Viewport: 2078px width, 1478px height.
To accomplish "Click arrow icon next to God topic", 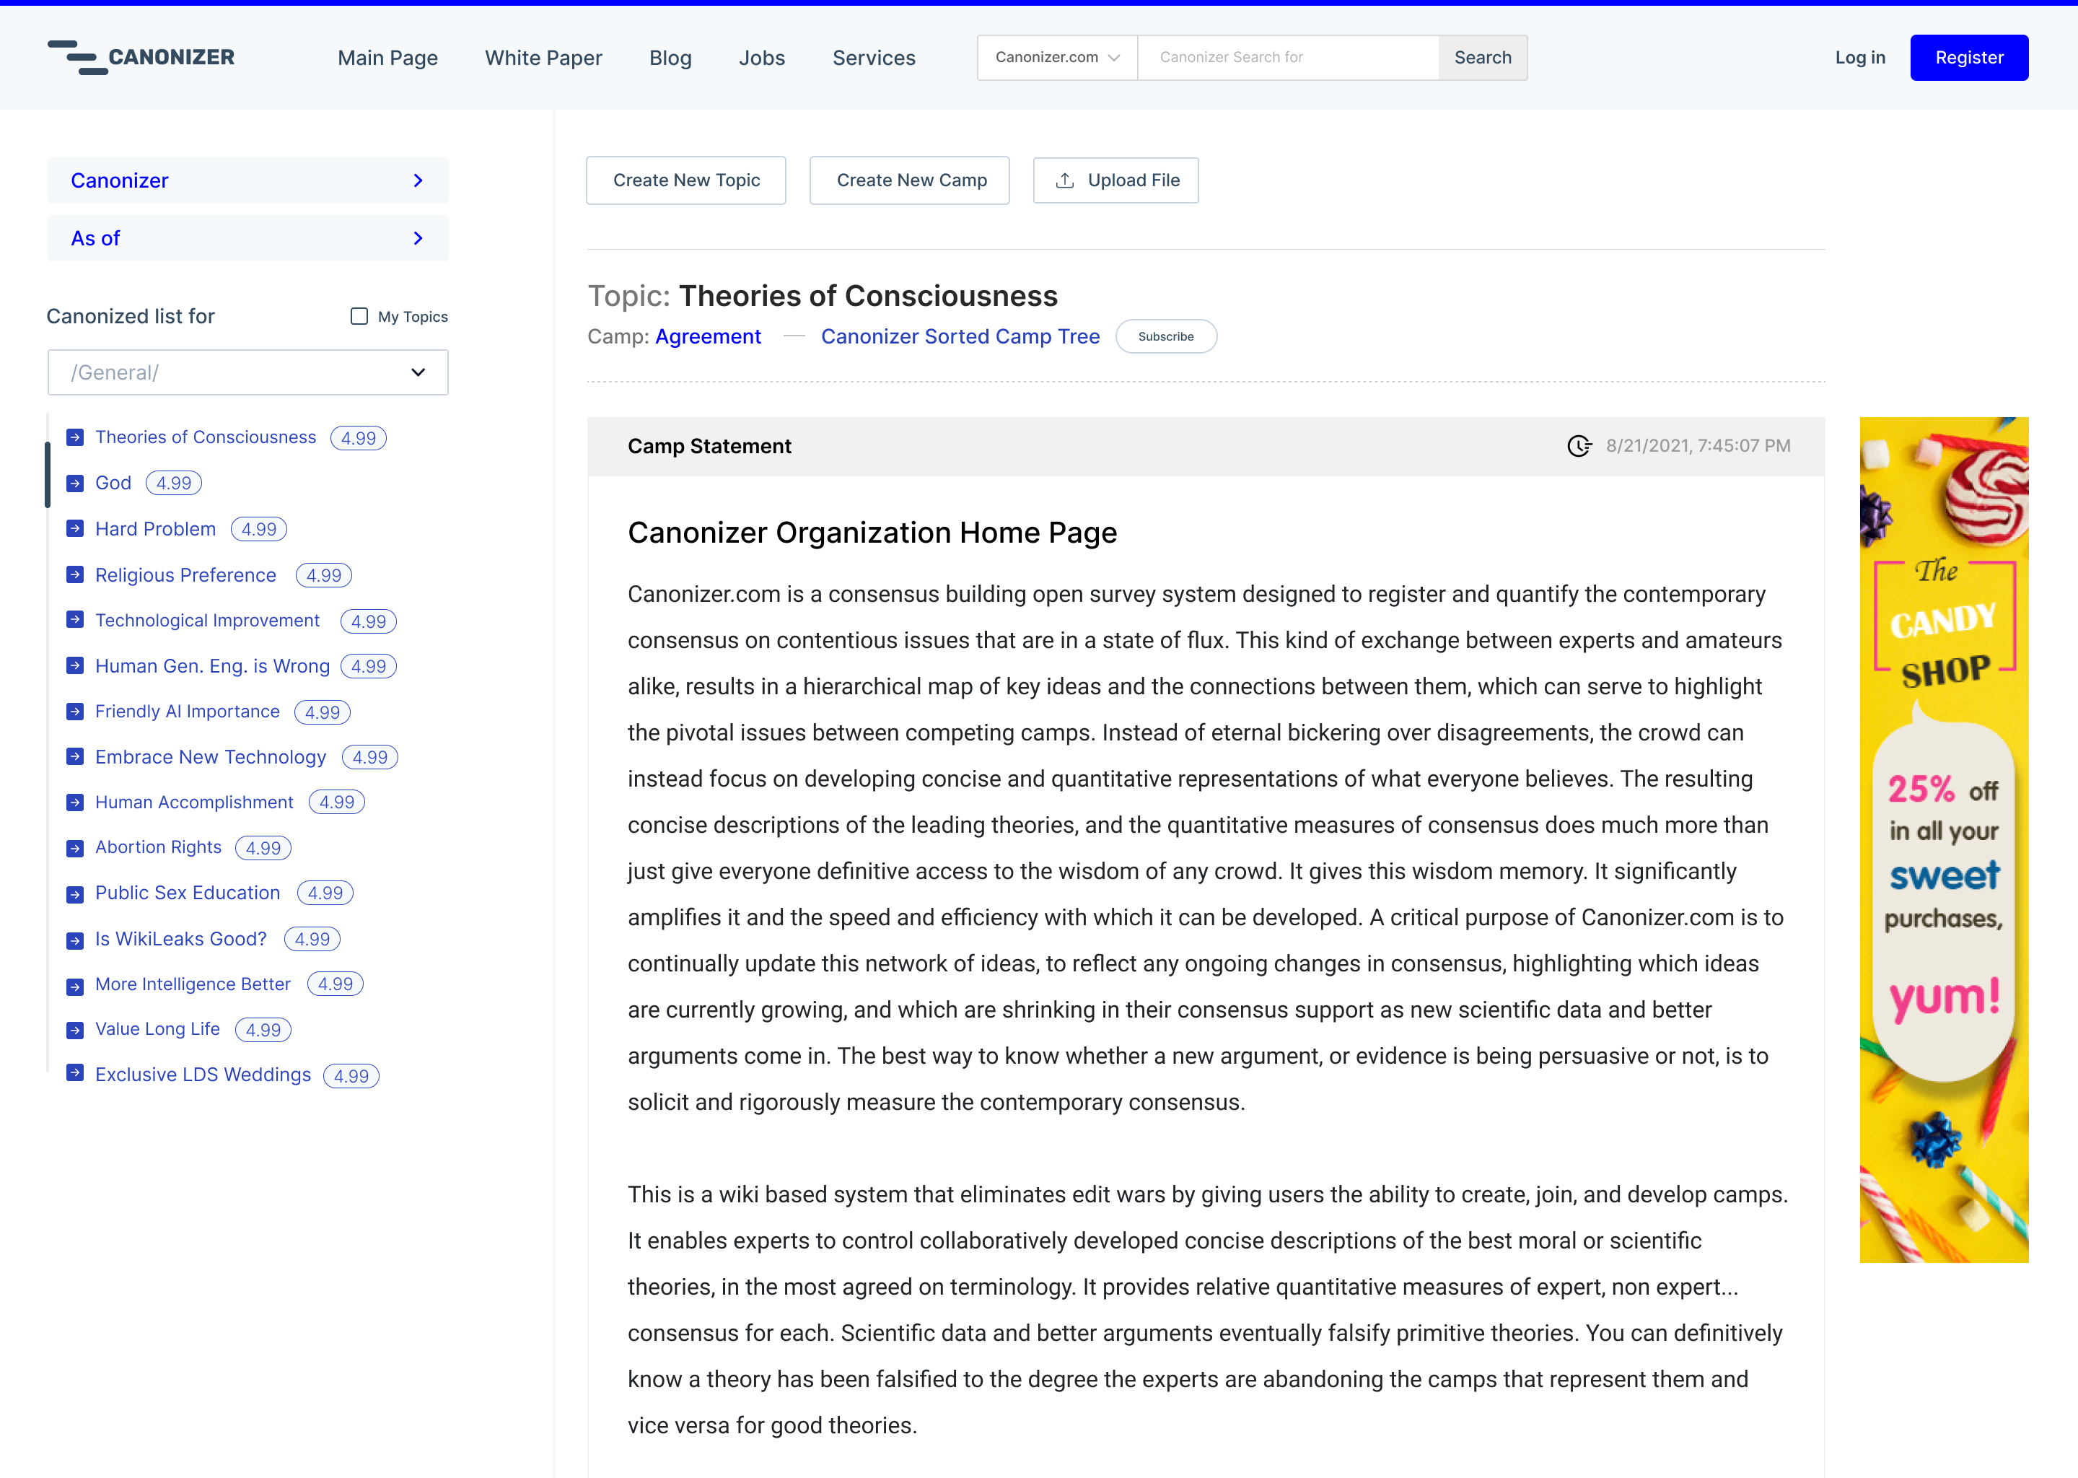I will 76,484.
